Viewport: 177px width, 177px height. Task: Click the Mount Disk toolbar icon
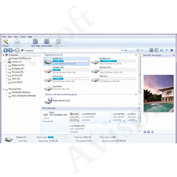47,43
